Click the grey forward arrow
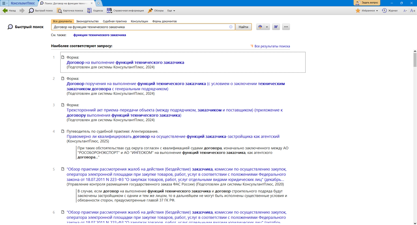Screen dimensions: 417x225 22,10
